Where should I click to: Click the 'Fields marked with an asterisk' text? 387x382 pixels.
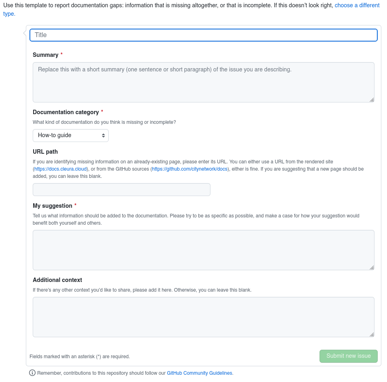80,356
